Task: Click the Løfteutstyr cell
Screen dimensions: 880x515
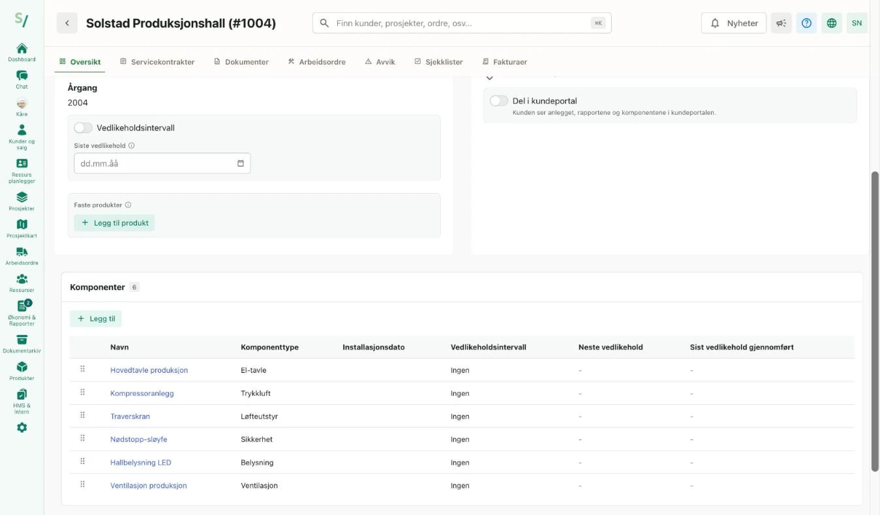Action: tap(260, 417)
